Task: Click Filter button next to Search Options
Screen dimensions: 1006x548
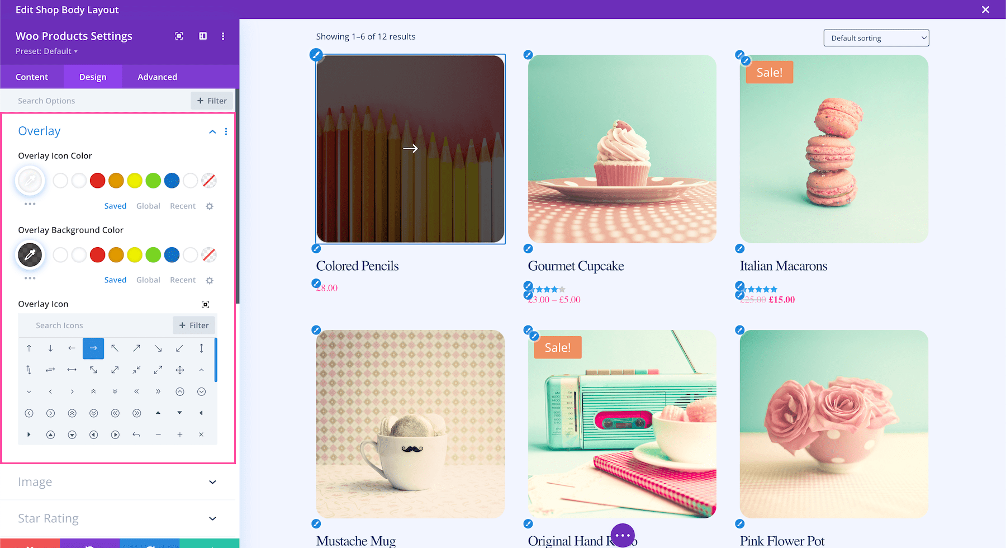Action: tap(212, 101)
